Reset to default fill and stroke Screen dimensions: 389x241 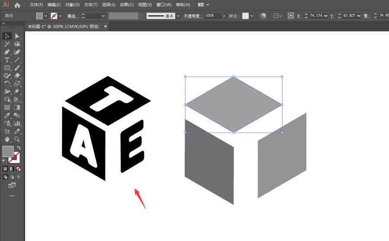[4, 161]
